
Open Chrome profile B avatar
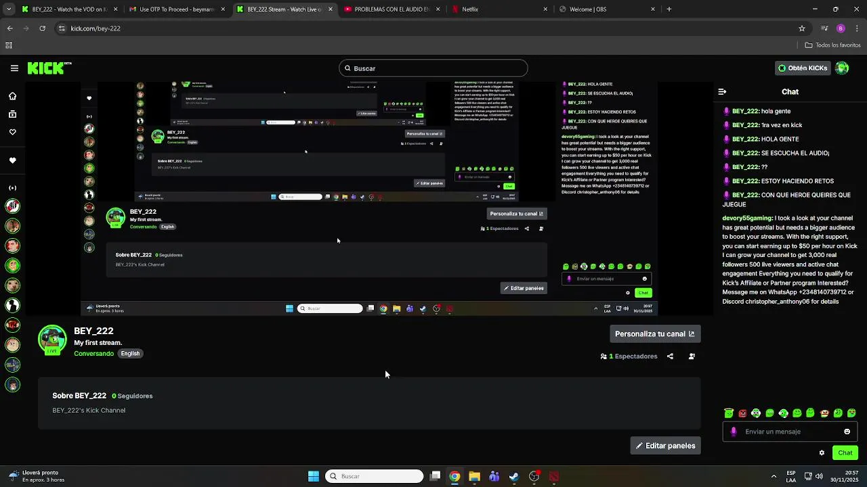click(841, 28)
